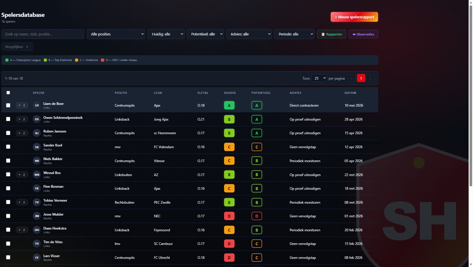Open the Huidig: alle filter dropdown
The image size is (473, 267).
click(x=166, y=34)
